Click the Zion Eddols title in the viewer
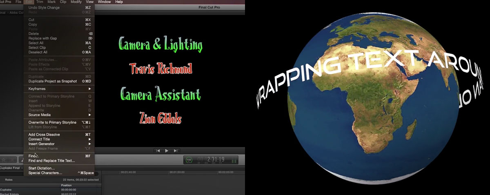Viewport: 490px width, 195px height. 160,118
